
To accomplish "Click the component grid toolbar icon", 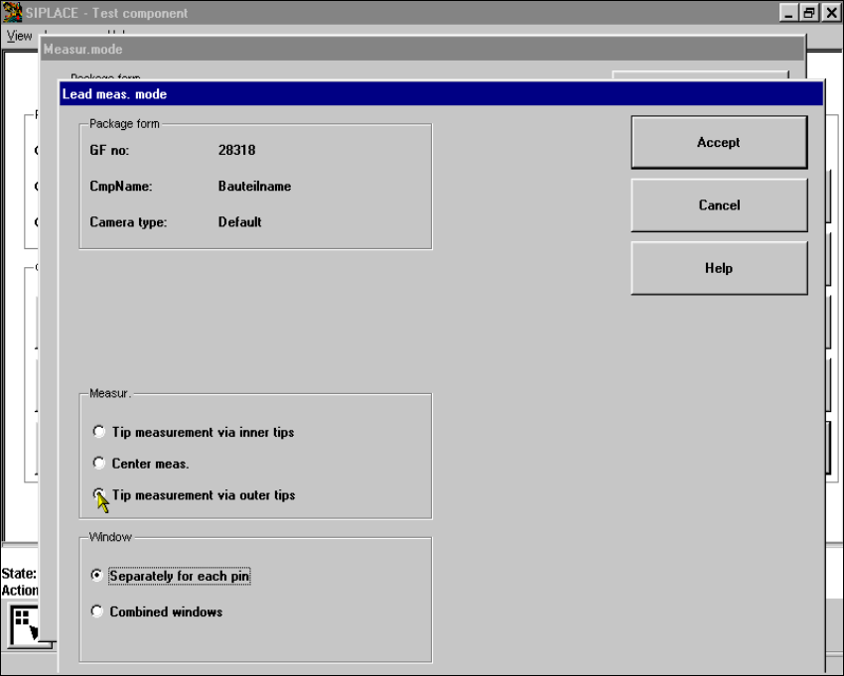I will click(x=24, y=625).
